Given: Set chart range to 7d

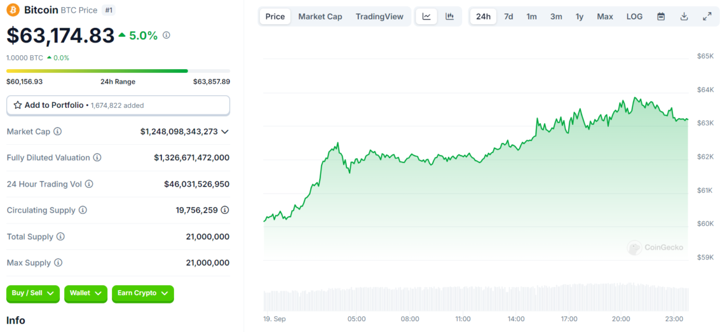Looking at the screenshot, I should [508, 16].
